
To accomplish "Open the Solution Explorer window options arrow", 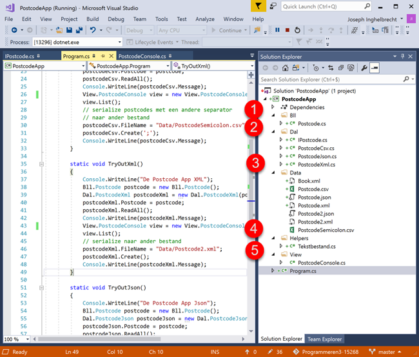I will [x=395, y=56].
